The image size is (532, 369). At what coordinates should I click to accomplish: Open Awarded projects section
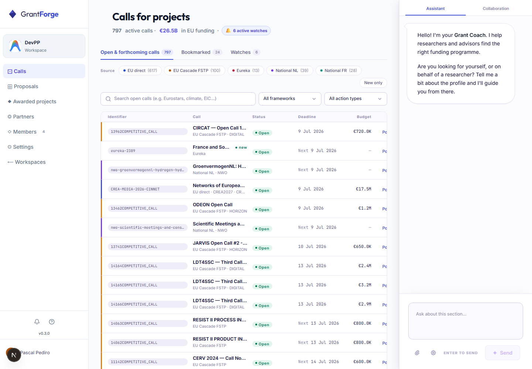44,101
